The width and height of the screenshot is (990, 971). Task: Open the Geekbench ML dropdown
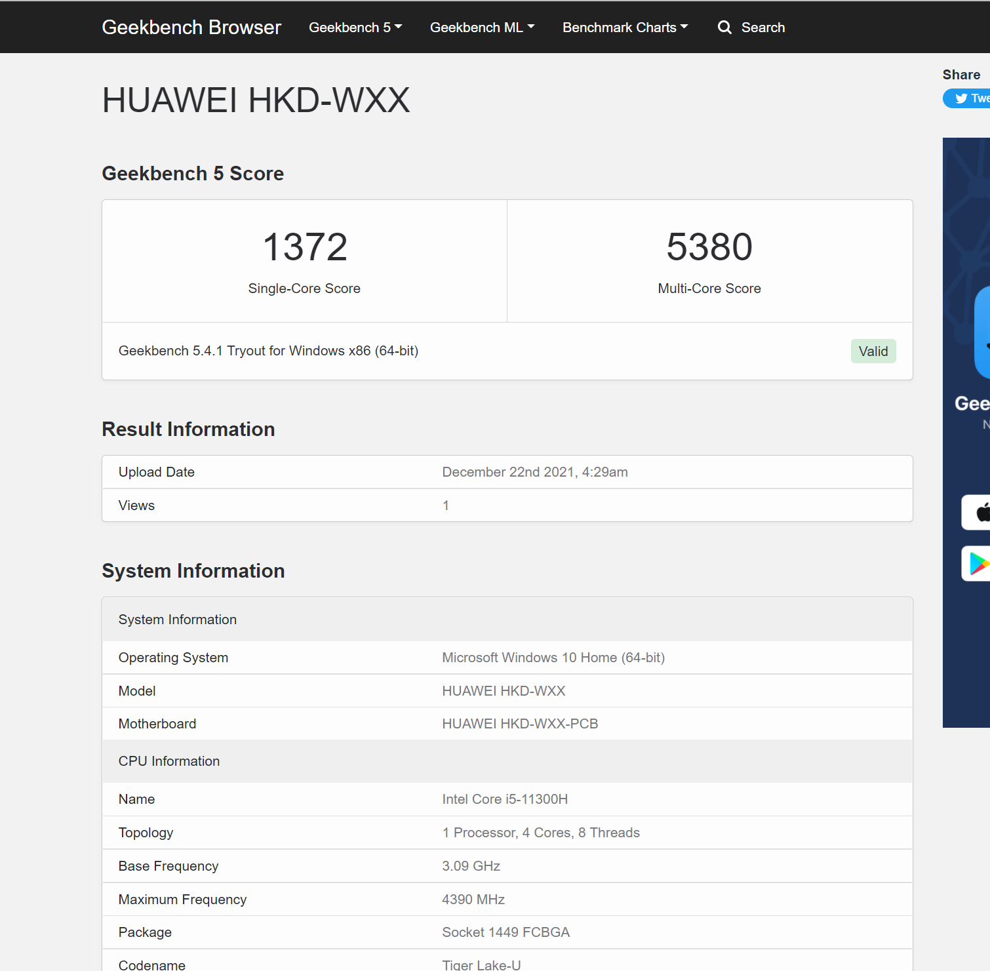click(482, 28)
